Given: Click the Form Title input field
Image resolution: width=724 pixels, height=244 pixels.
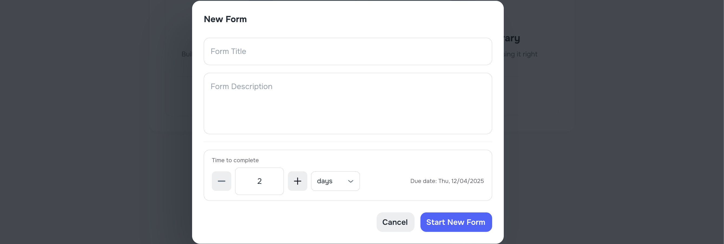Looking at the screenshot, I should pyautogui.click(x=348, y=51).
